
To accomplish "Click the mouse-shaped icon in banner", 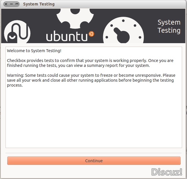I will click(17, 32).
